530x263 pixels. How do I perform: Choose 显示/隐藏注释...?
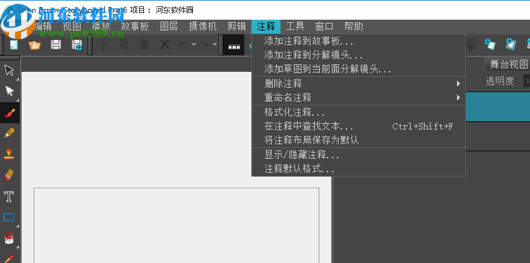[x=359, y=155]
